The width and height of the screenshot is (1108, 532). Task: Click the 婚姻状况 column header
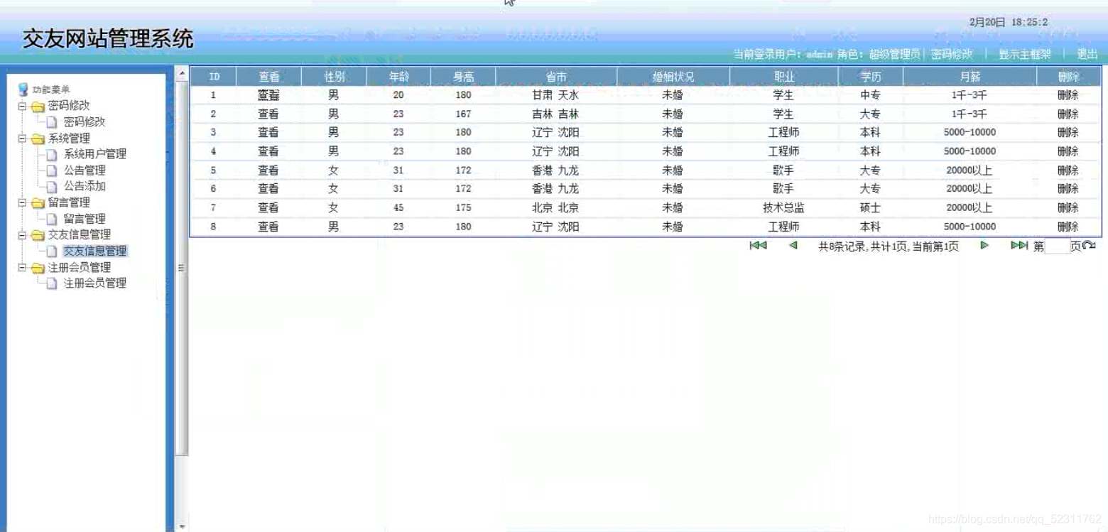pos(673,77)
